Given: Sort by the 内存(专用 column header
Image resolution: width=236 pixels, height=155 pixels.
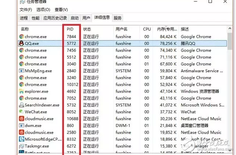Looking at the screenshot, I should tap(167, 29).
